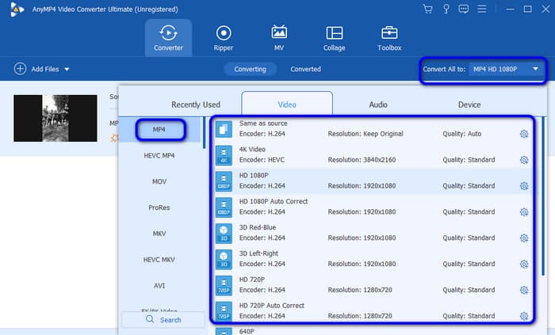Click the 4K Video format icon
This screenshot has width=555, height=335.
coord(224,155)
